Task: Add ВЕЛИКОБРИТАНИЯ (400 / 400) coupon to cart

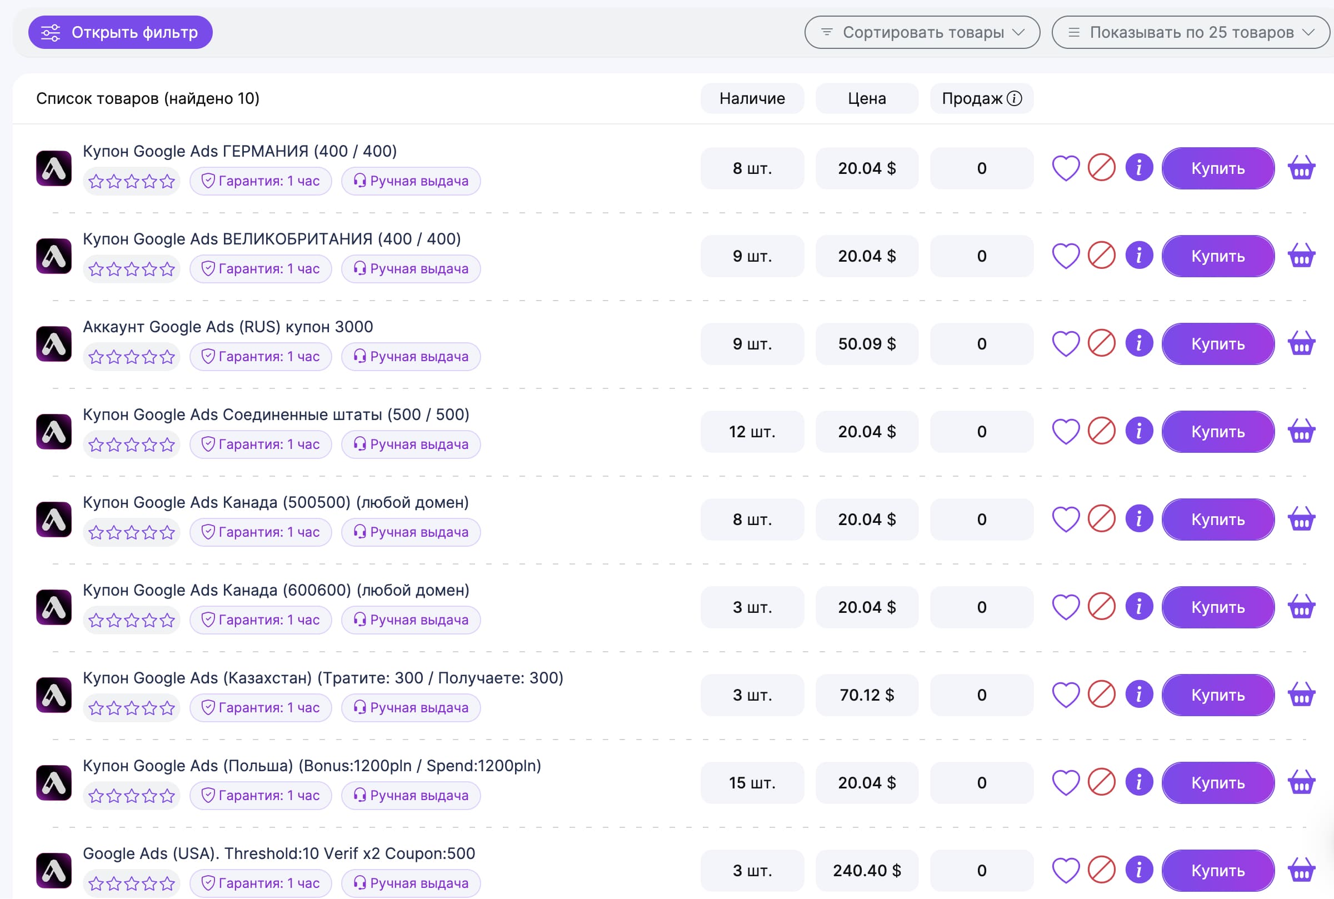Action: (x=1301, y=256)
